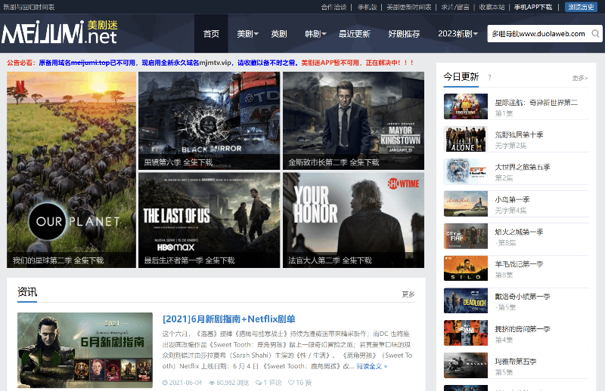Click 收藏本站 link
Image resolution: width=605 pixels, height=391 pixels.
[492, 7]
